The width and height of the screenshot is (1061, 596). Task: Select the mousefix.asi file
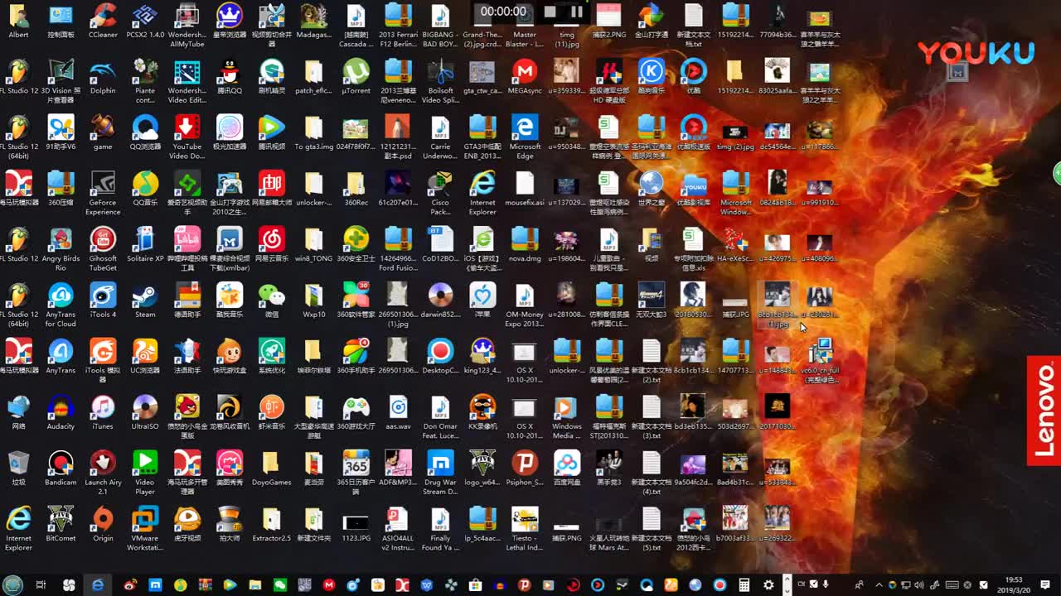tap(525, 190)
